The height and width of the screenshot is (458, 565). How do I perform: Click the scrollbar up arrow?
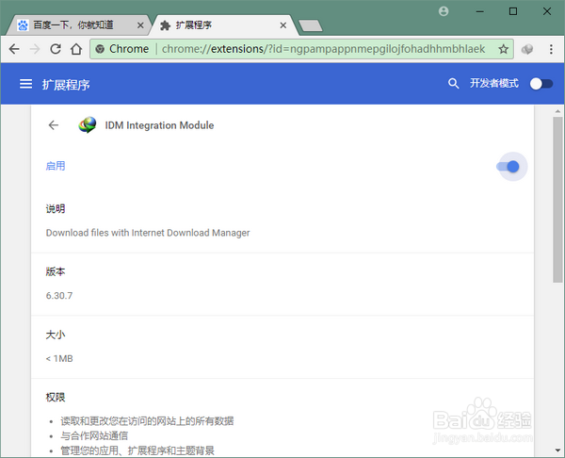[557, 111]
